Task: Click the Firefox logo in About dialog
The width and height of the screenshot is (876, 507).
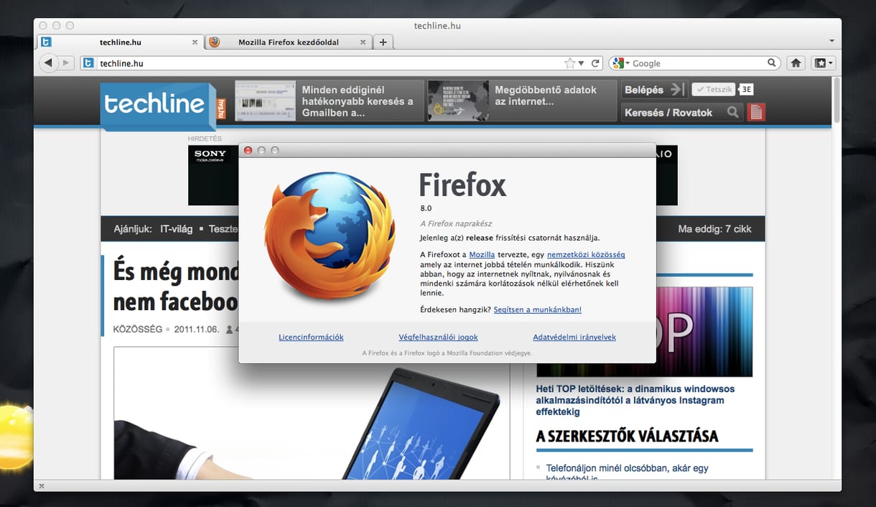Action: [329, 236]
